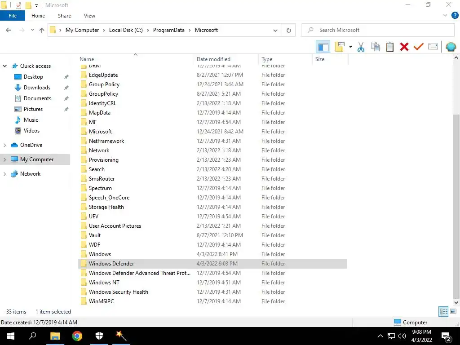This screenshot has width=460, height=345.
Task: Switch to the Share ribbon tab
Action: coord(64,16)
